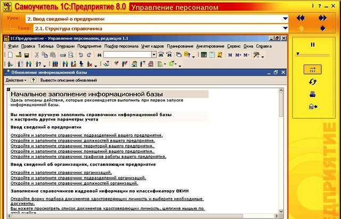This screenshot has height=219, width=341.
Task: Click the tutorial info 'i' button in title bar
Action: pos(313,6)
